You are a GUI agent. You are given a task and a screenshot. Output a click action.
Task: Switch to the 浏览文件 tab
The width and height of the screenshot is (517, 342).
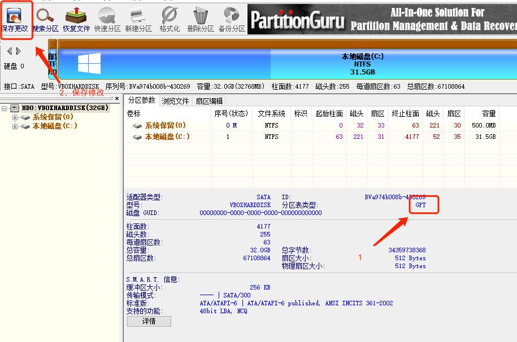click(x=175, y=101)
